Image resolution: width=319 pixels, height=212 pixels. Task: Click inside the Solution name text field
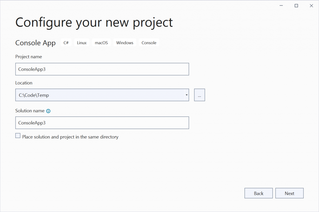(x=102, y=123)
